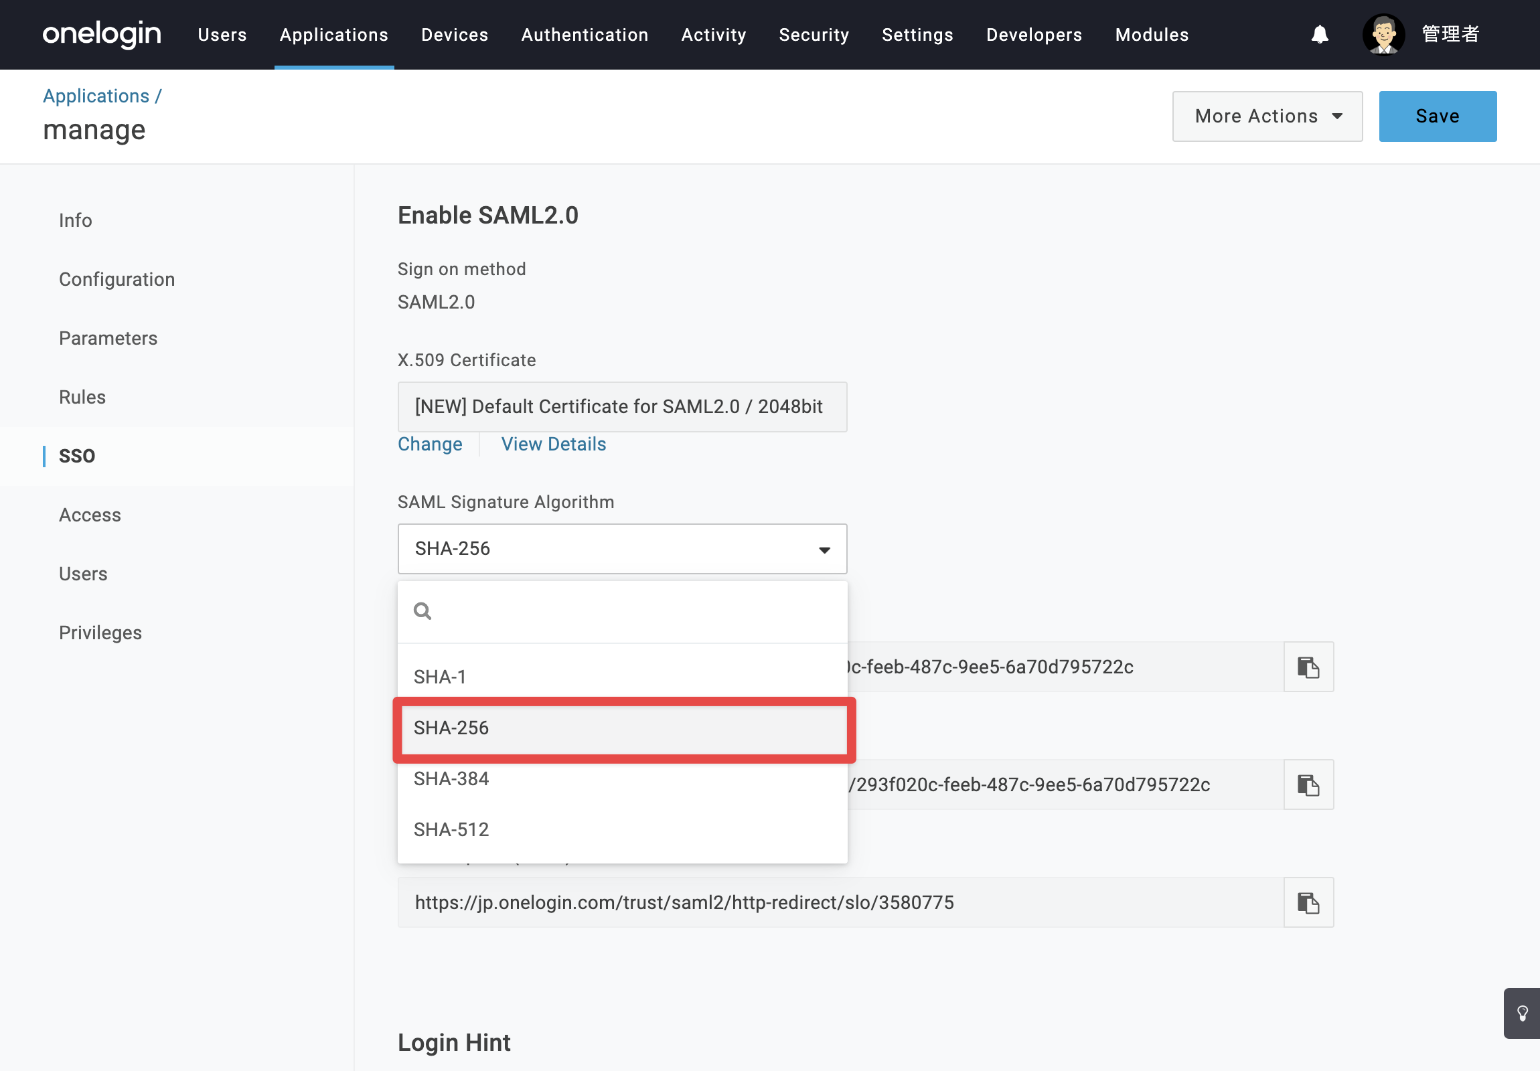1540x1071 pixels.
Task: Choose SHA-256 from the algorithm list
Action: point(623,728)
